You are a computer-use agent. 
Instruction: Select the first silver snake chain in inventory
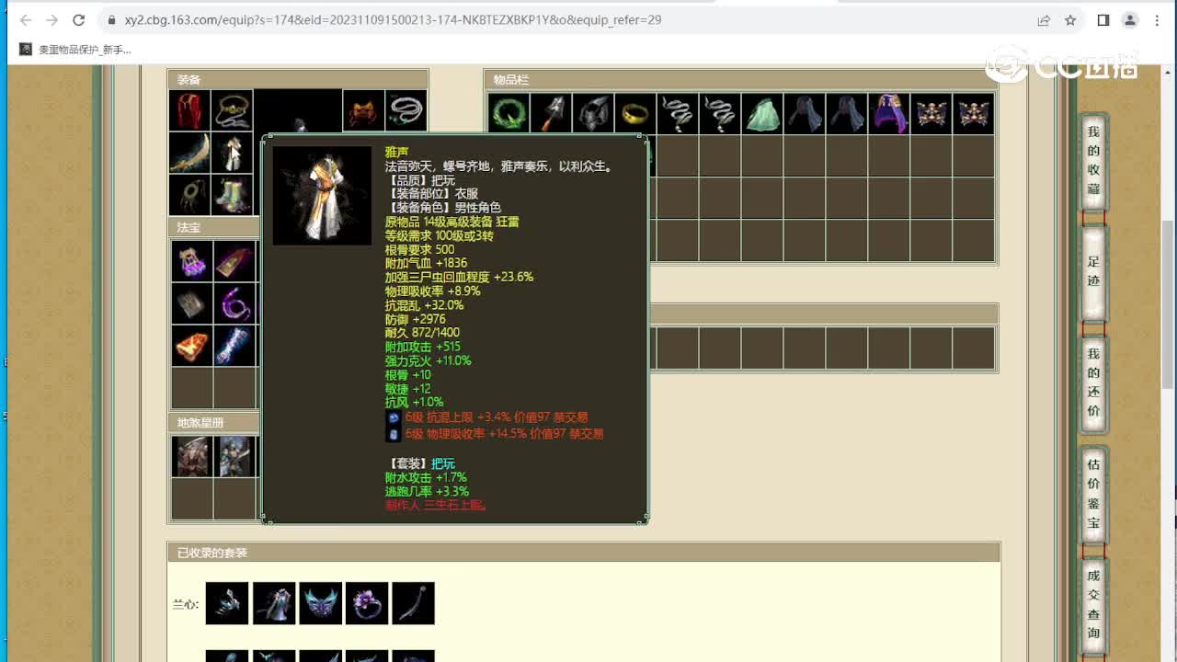[x=678, y=112]
